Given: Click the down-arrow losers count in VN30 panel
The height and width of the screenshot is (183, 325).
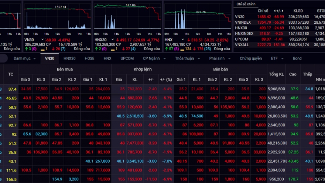Looking at the screenshot, I should (56, 49).
